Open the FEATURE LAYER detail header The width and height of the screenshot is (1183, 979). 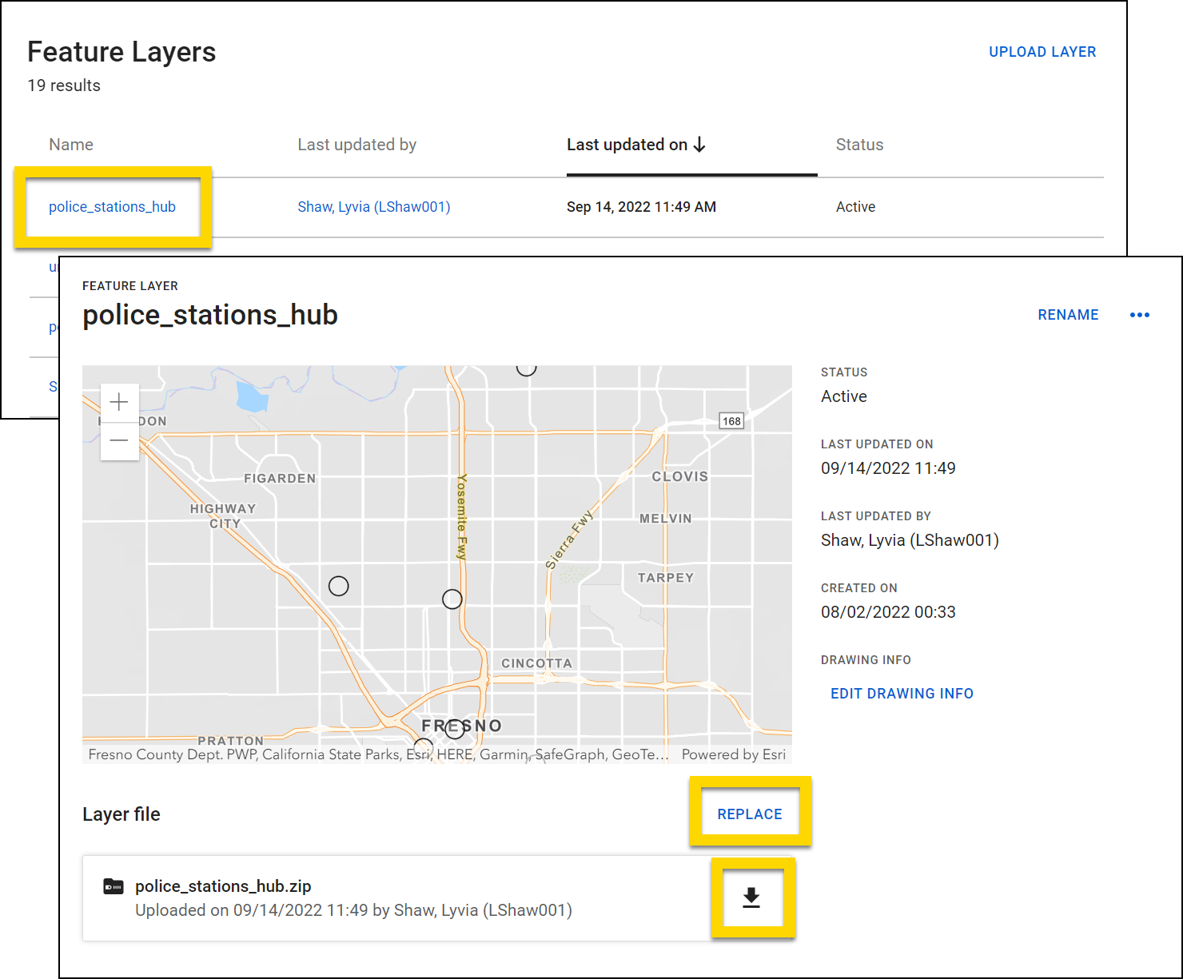click(130, 285)
